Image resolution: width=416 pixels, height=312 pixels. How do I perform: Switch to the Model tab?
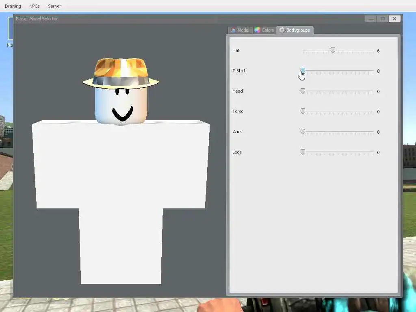(240, 30)
